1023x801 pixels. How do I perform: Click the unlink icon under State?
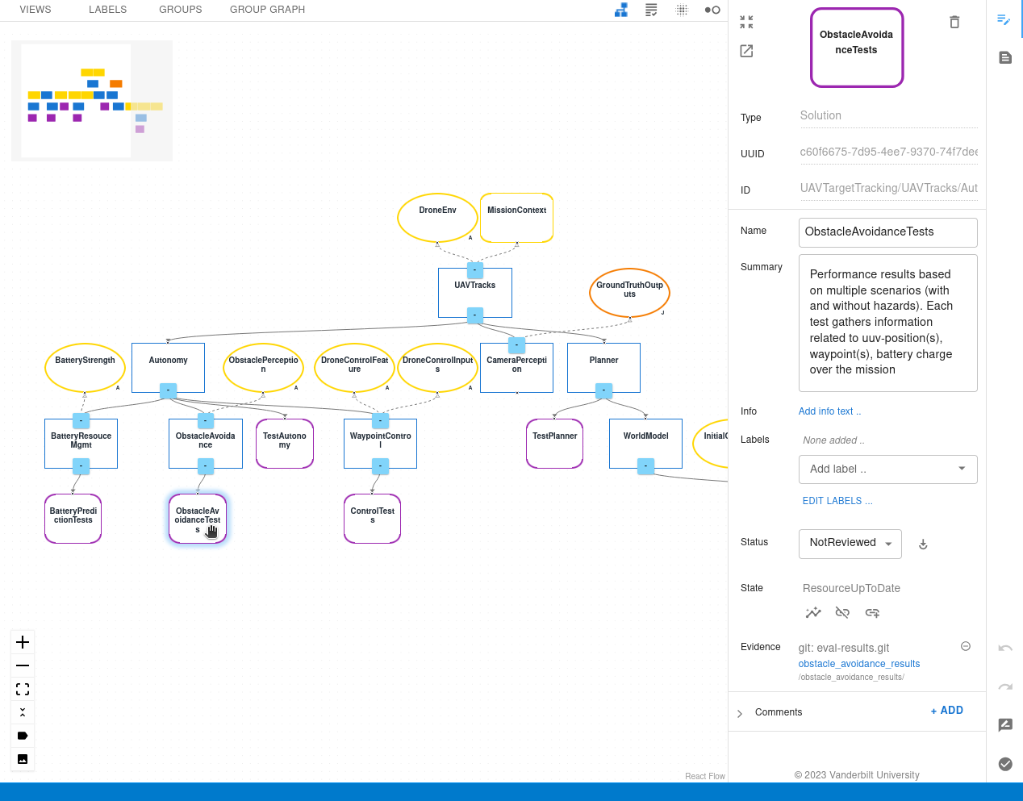[x=842, y=612]
